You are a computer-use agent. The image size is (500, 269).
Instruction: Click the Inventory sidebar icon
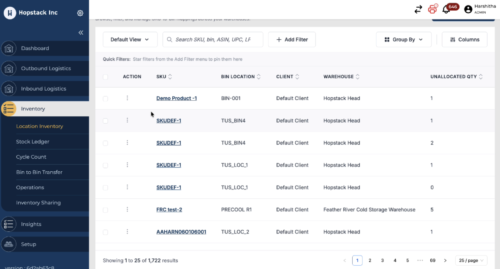click(8, 109)
